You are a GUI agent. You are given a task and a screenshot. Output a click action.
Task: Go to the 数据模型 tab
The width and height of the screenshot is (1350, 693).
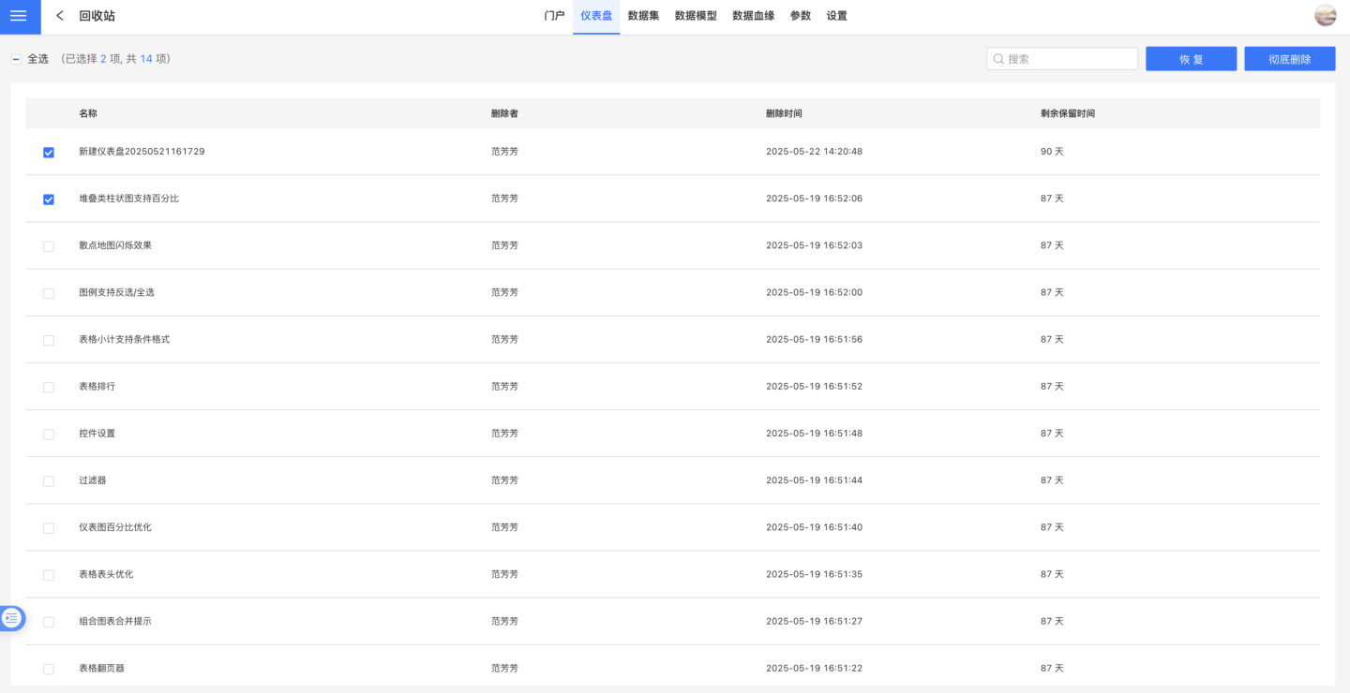pos(696,16)
